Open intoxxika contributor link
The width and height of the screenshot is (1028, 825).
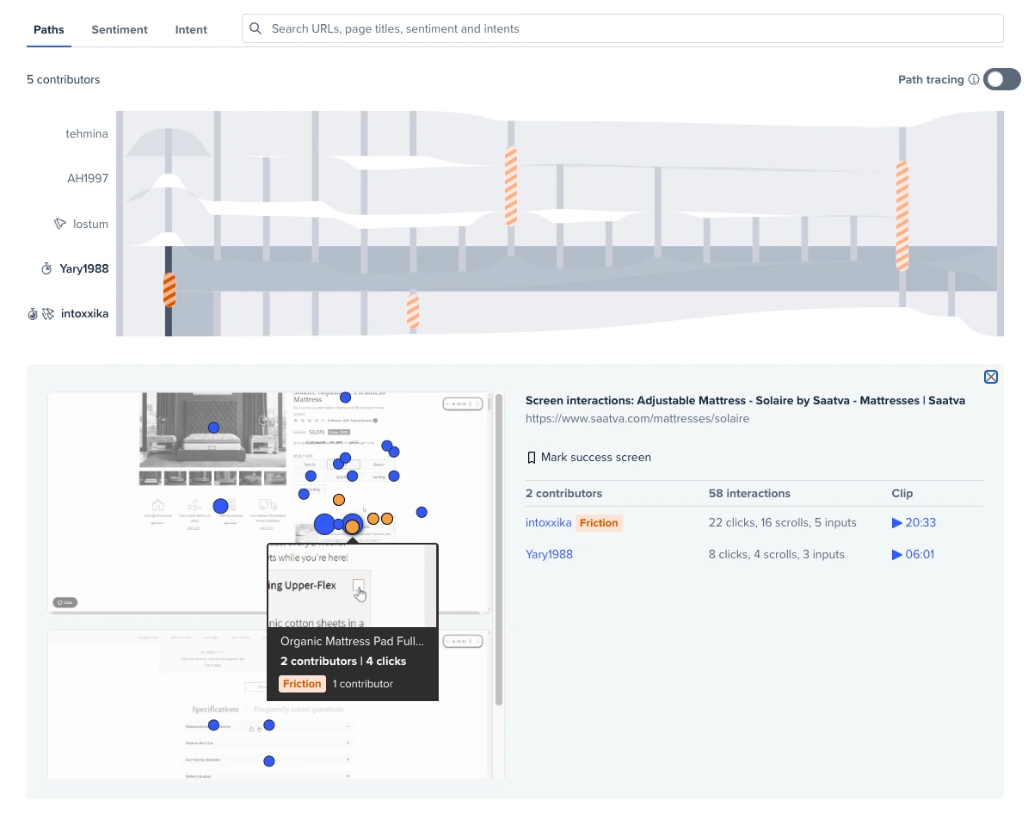[548, 523]
